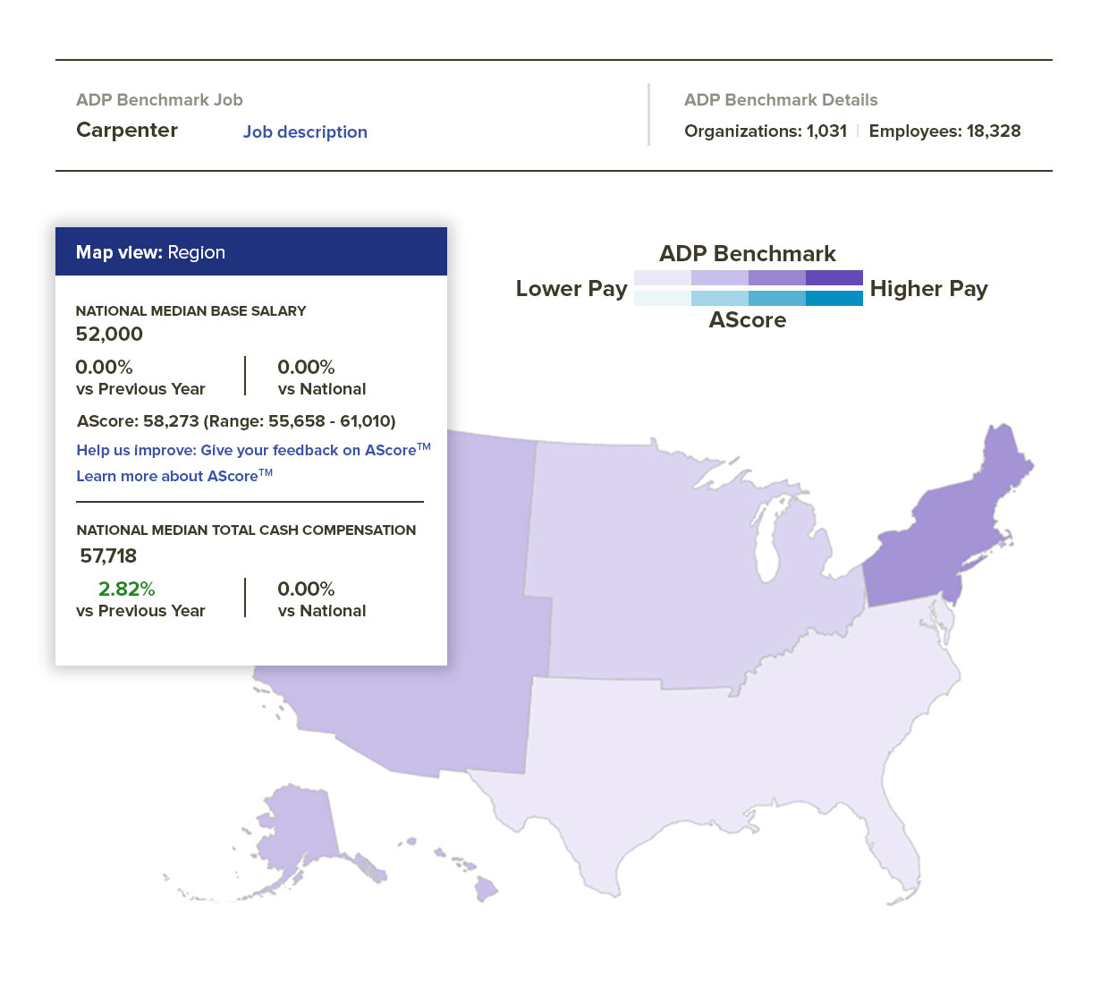Click the 52,000 national median base salary
The image size is (1109, 984).
[109, 335]
